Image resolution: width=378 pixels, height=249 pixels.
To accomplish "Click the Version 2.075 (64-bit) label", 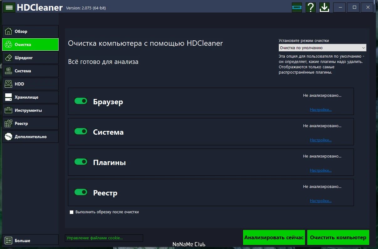I will coord(86,8).
